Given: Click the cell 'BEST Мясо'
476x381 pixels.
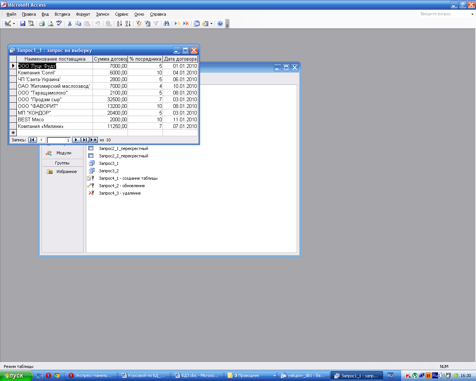Looking at the screenshot, I should [x=55, y=119].
